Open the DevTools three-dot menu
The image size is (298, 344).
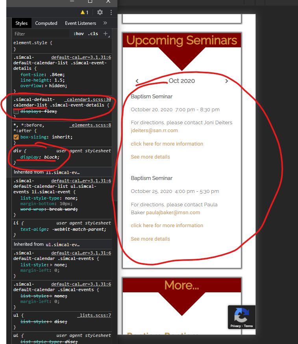point(111,12)
